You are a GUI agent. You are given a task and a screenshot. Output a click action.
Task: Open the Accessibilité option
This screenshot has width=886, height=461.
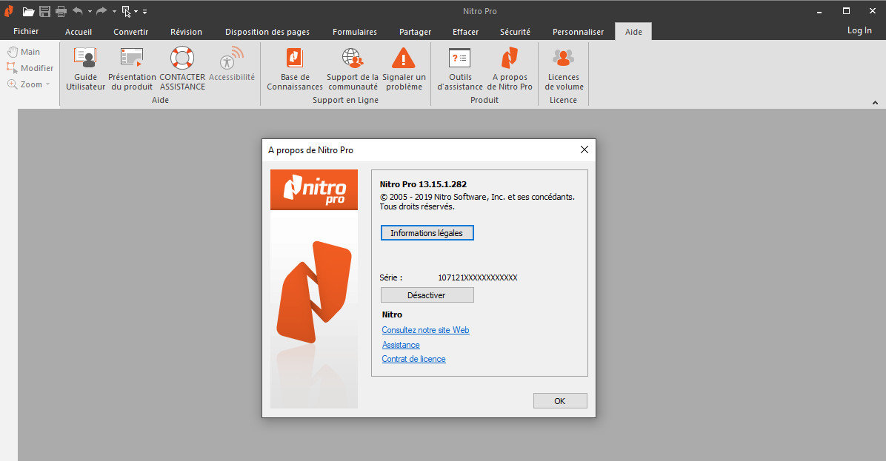232,64
